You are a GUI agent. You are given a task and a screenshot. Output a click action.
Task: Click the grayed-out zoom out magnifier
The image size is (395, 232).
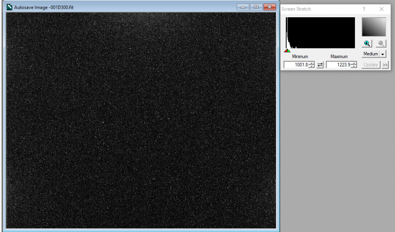pos(381,44)
